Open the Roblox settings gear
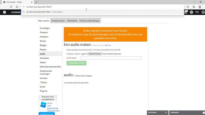The width and height of the screenshot is (205, 115). [x=203, y=12]
